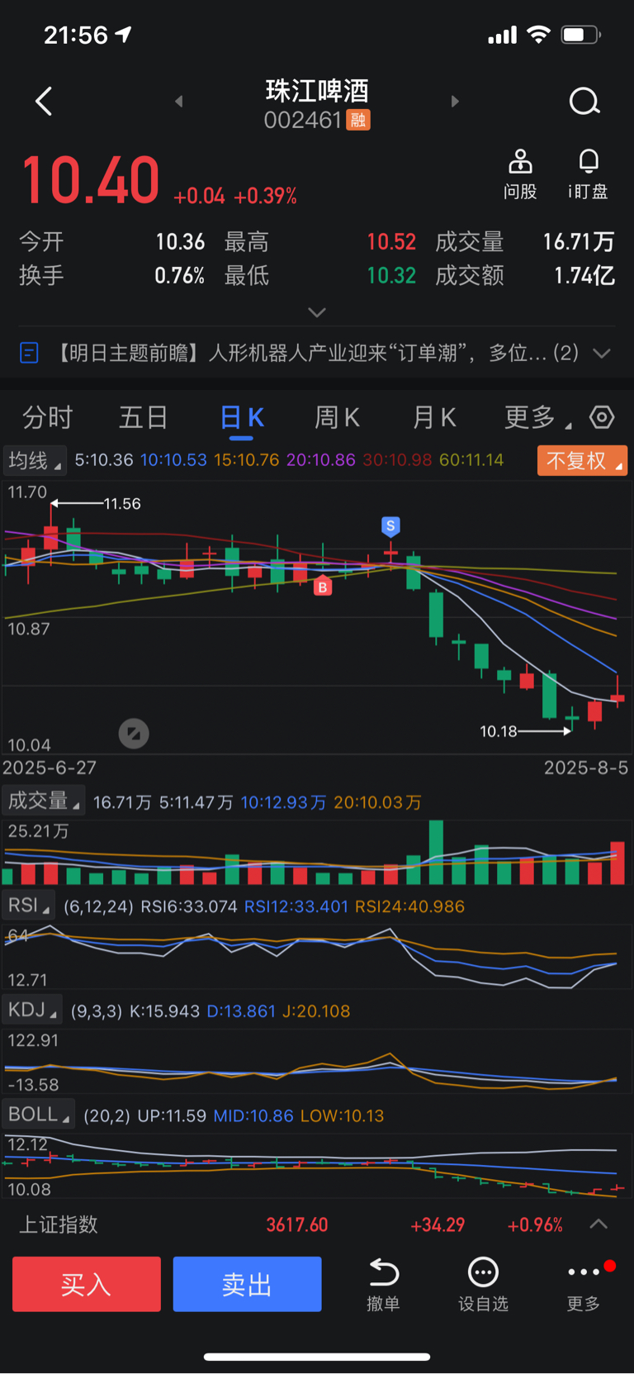Viewport: 634px width, 1374px height.
Task: Tap the 上证指数 index label
Action: pos(59,1224)
